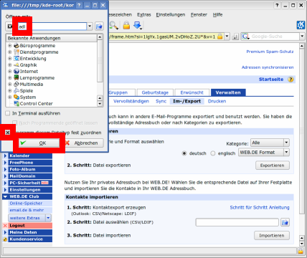Click the Multimedia category icon
307x258 pixels.
tap(16, 84)
